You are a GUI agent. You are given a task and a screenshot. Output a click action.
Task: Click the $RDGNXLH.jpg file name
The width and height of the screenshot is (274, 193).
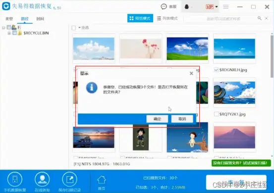pyautogui.click(x=233, y=70)
